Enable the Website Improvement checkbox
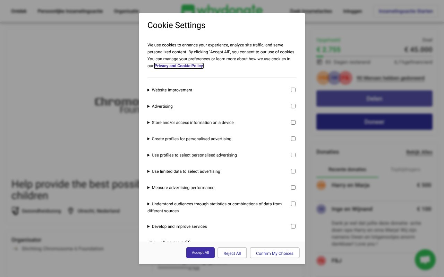444x277 pixels. coord(293,90)
